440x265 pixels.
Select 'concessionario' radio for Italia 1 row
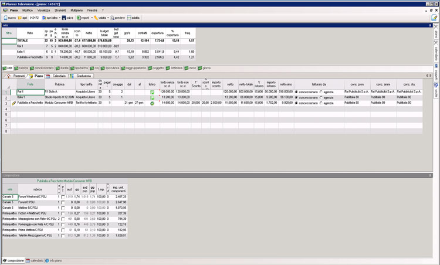296,97
